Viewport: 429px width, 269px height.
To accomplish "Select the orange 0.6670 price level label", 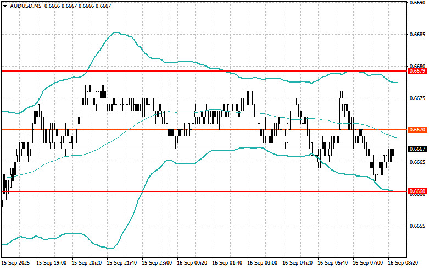I will pyautogui.click(x=417, y=130).
